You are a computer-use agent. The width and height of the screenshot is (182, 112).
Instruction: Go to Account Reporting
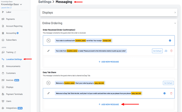[14, 26]
